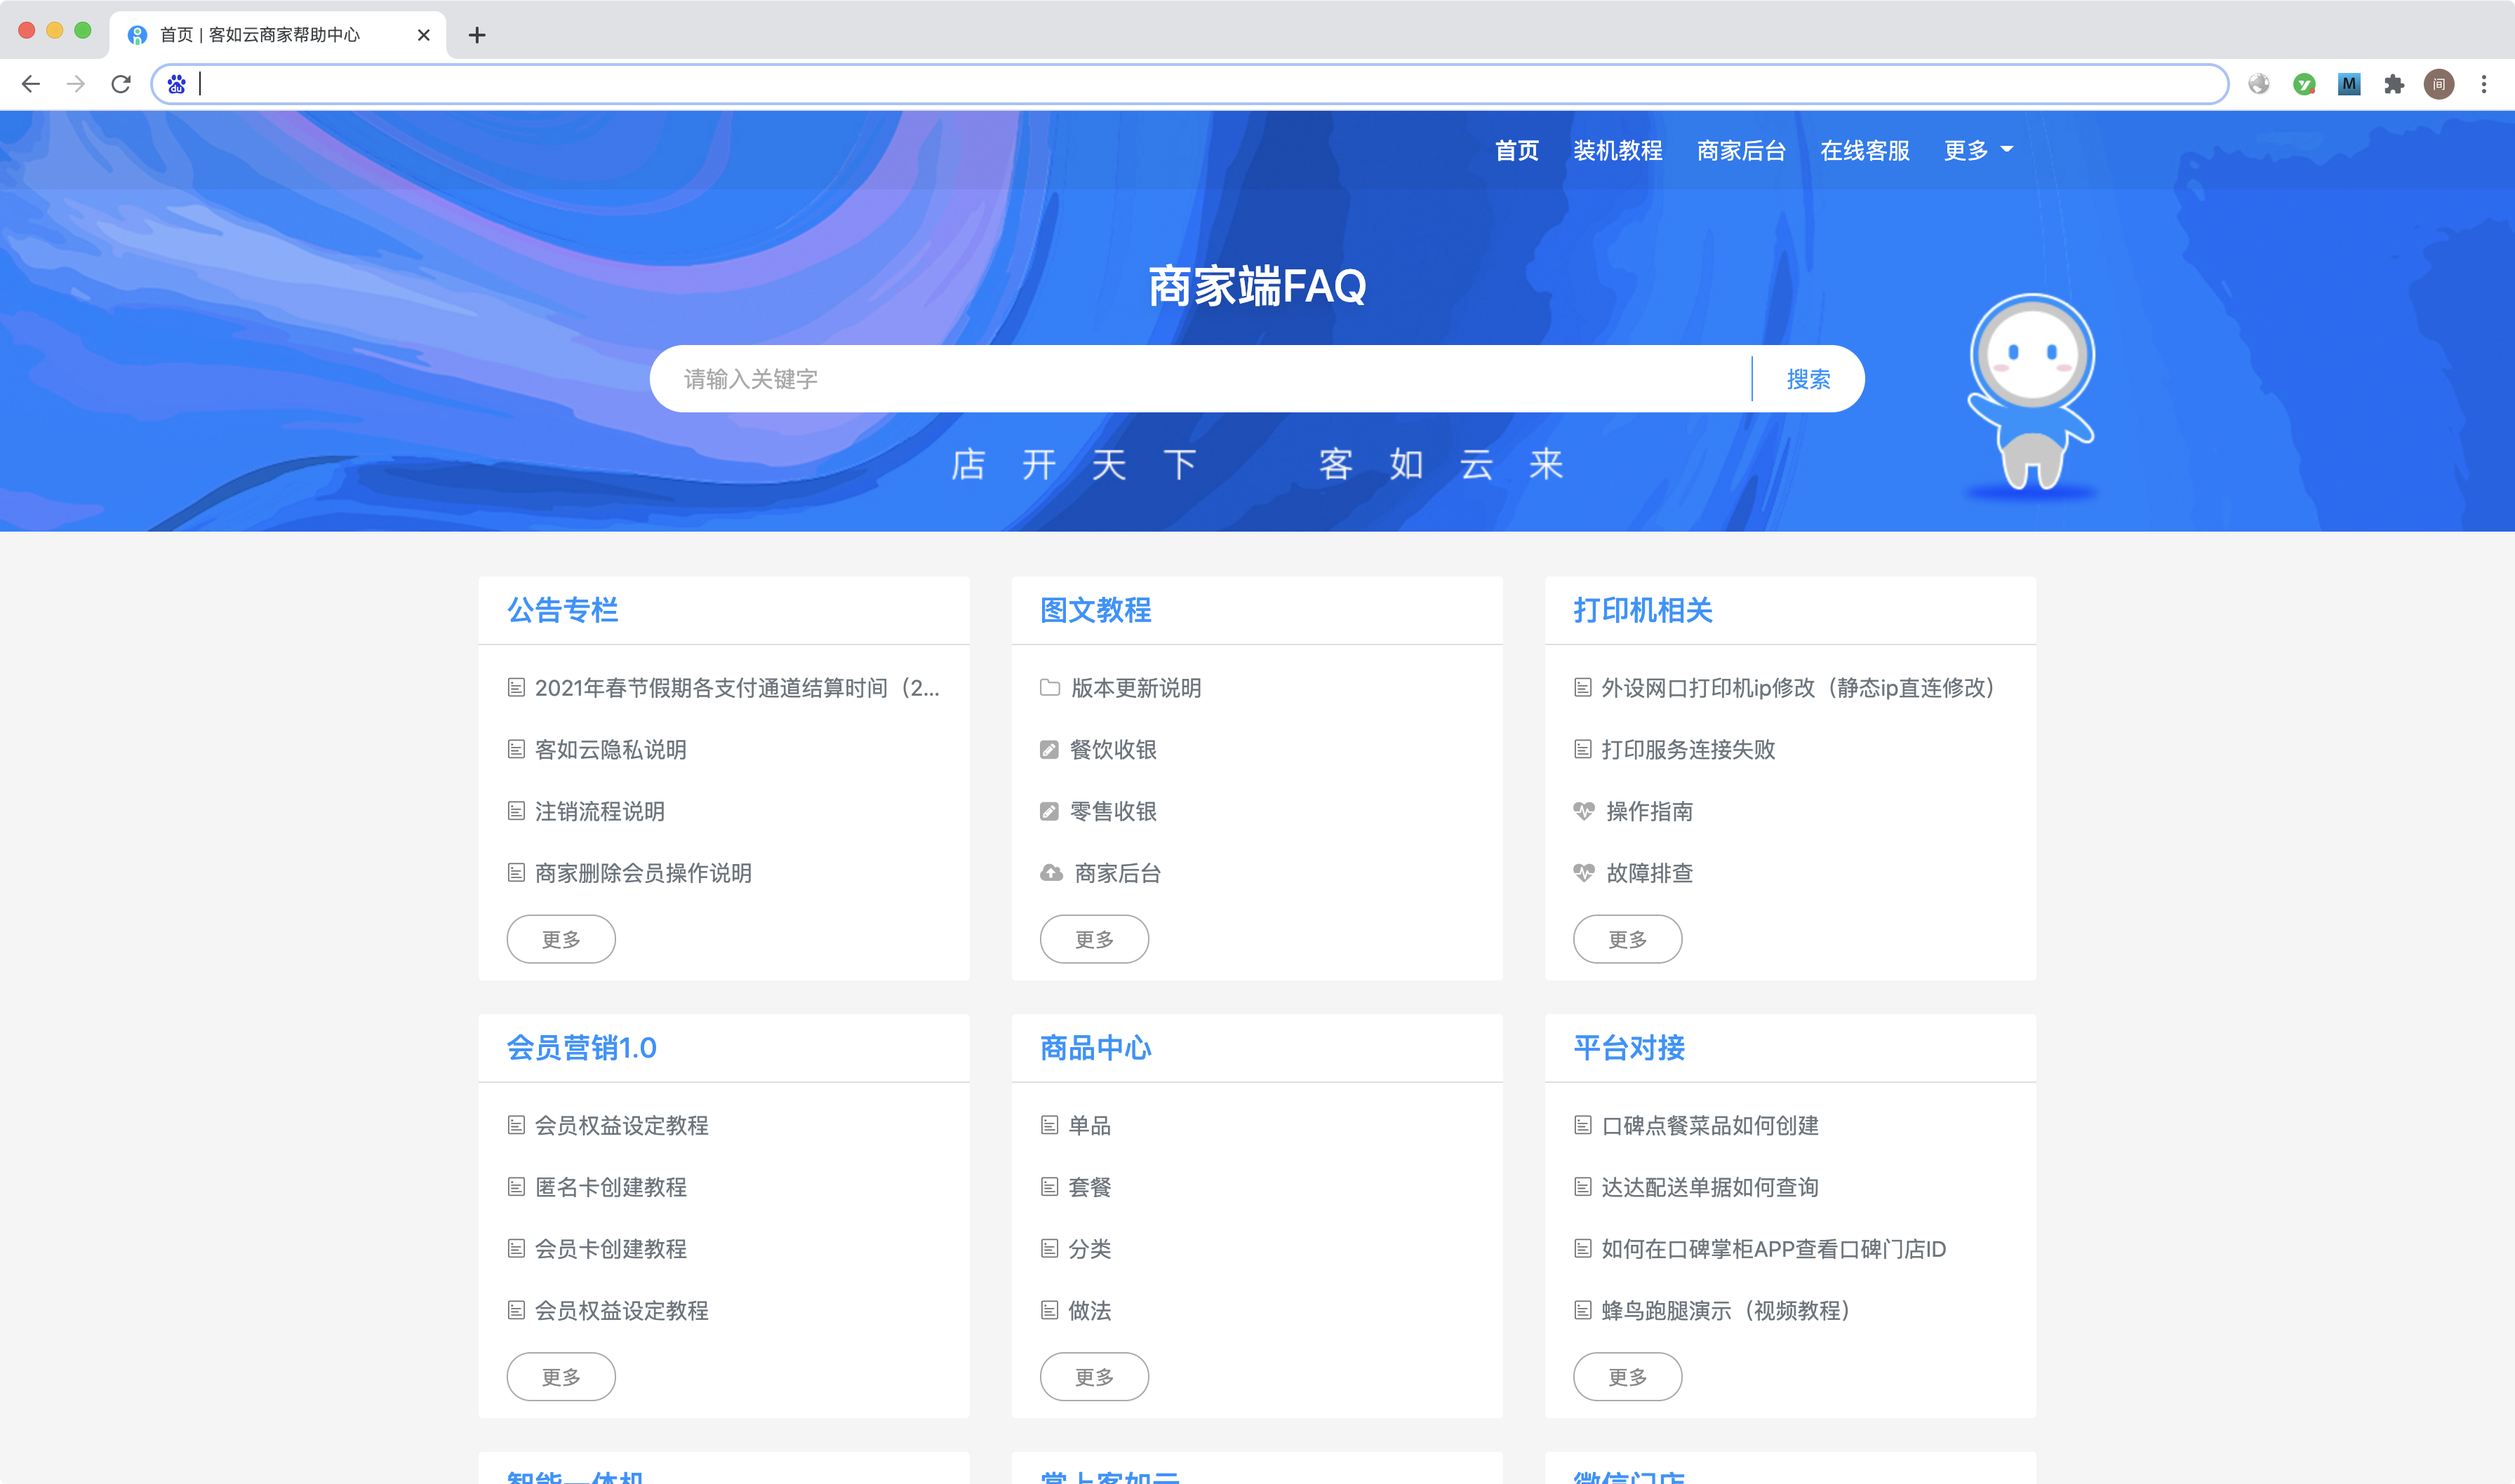Open the 套餐 article
This screenshot has width=2515, height=1484.
(x=1089, y=1187)
